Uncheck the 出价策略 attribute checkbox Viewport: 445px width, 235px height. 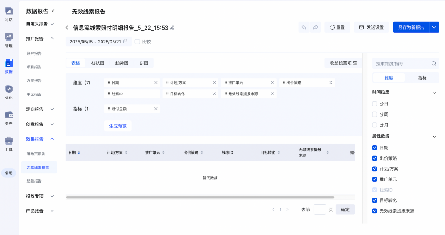[x=375, y=158]
